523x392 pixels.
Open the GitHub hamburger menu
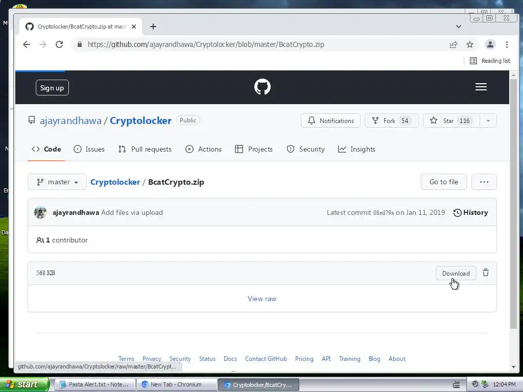[481, 87]
